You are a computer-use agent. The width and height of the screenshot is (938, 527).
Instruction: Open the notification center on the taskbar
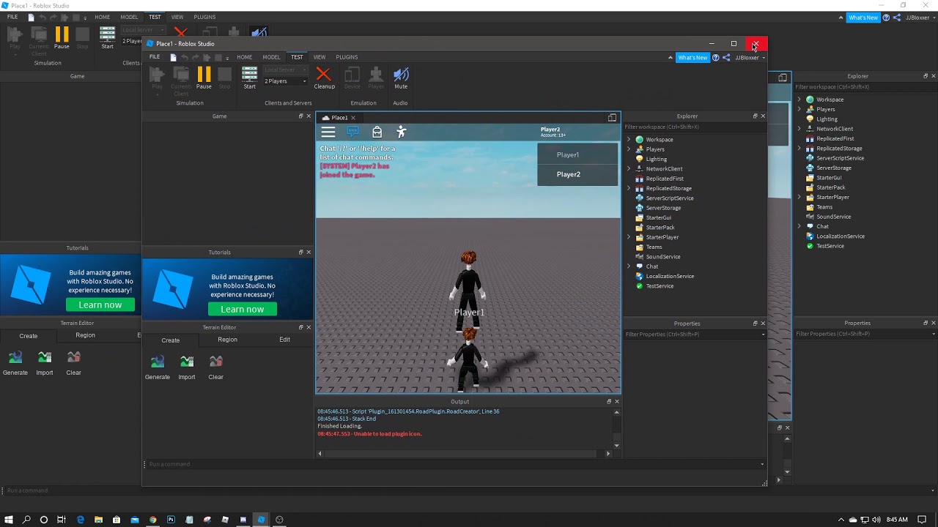922,520
